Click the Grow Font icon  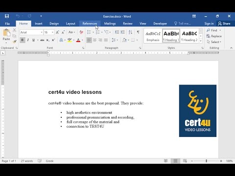coord(57,32)
